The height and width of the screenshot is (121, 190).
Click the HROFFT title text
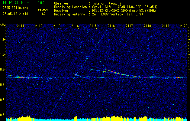click(18, 2)
